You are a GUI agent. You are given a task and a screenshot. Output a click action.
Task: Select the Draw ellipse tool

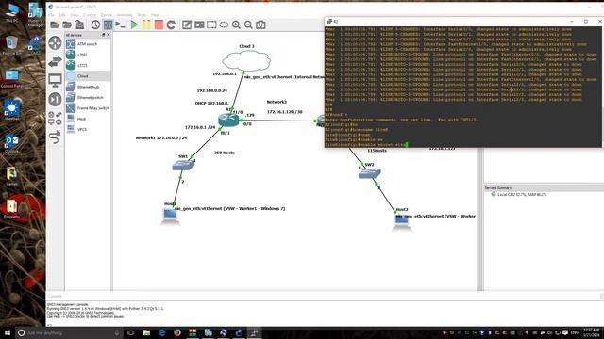tap(224, 25)
